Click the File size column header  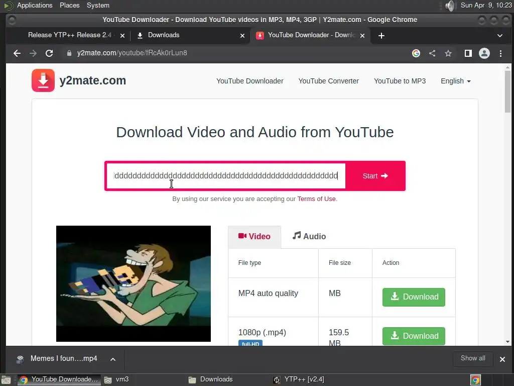340,263
